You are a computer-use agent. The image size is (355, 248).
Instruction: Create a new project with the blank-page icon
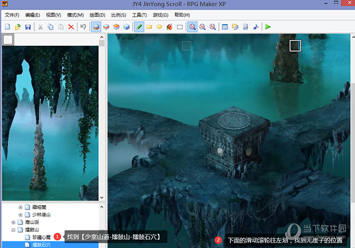[8, 27]
